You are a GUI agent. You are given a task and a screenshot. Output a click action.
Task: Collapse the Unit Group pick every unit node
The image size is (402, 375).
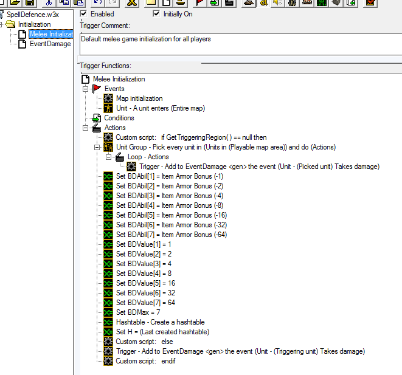97,147
